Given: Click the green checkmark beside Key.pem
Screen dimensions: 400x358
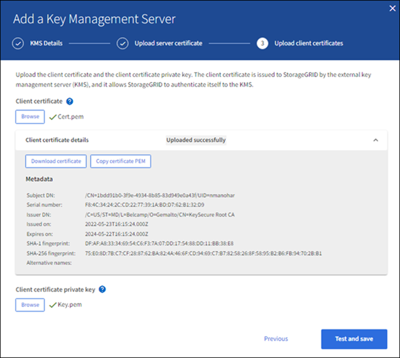Looking at the screenshot, I should [x=52, y=305].
